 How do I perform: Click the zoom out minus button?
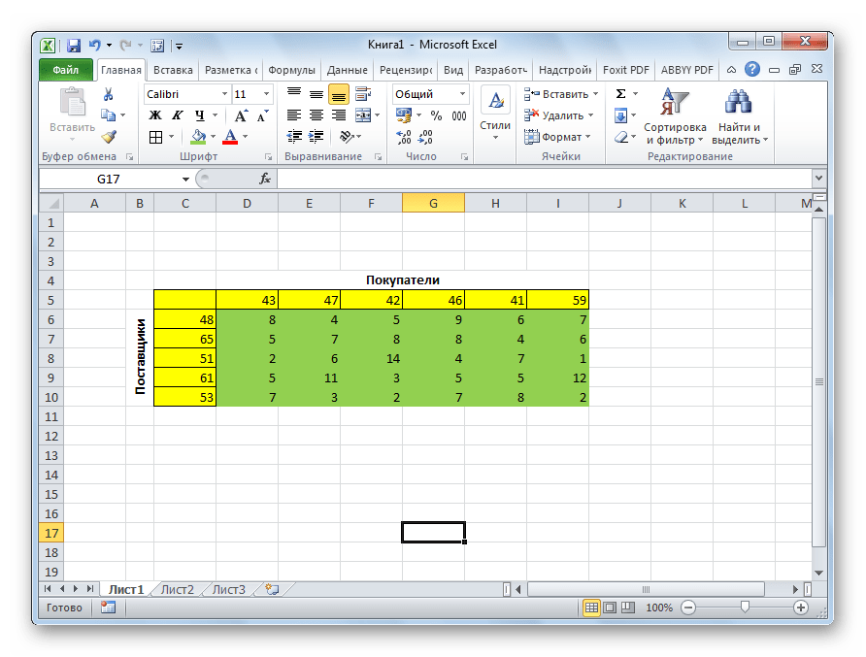(x=688, y=608)
